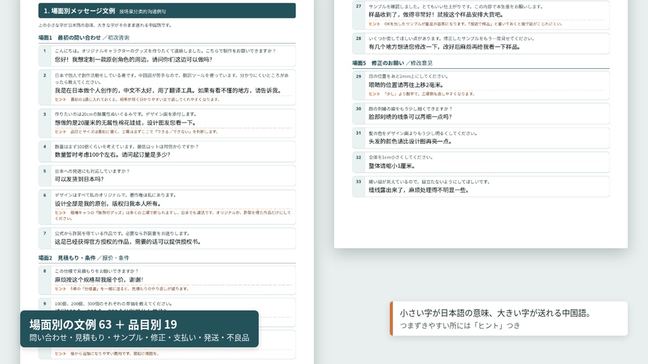Click the banner title "場面別の文例 63 + 品目別 19"
Screen dimensions: 648x364
pos(103,324)
